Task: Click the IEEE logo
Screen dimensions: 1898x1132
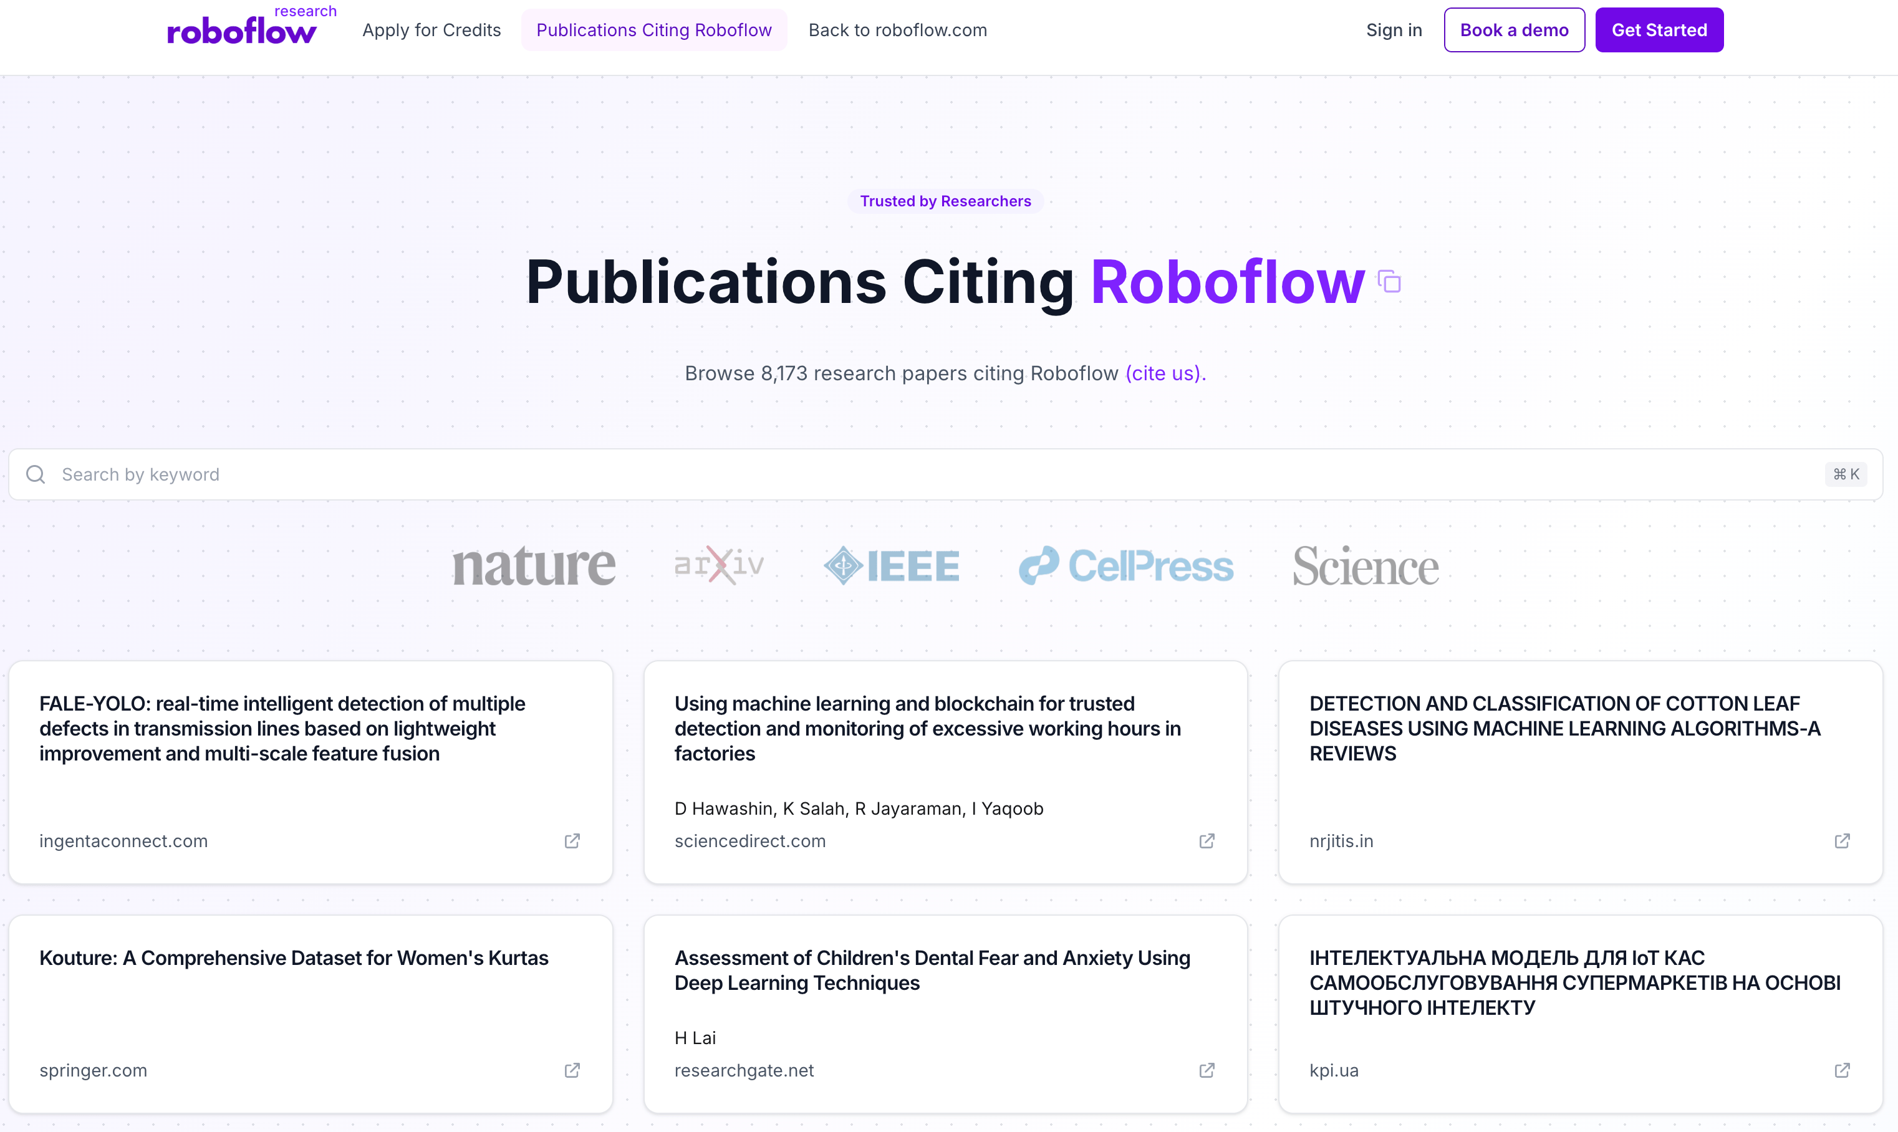Action: pos(891,566)
